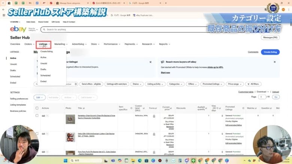Sort by the Current price column arrows
Screen dimensions: 292x164
[171, 108]
